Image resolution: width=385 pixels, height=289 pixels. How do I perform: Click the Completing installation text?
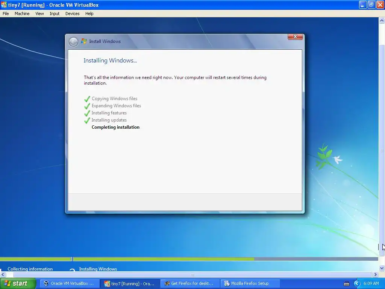(115, 127)
